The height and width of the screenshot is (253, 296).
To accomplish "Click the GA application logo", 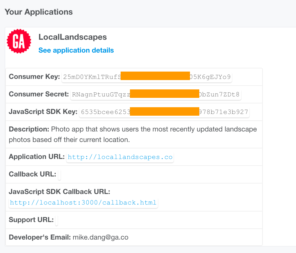I will pos(19,41).
